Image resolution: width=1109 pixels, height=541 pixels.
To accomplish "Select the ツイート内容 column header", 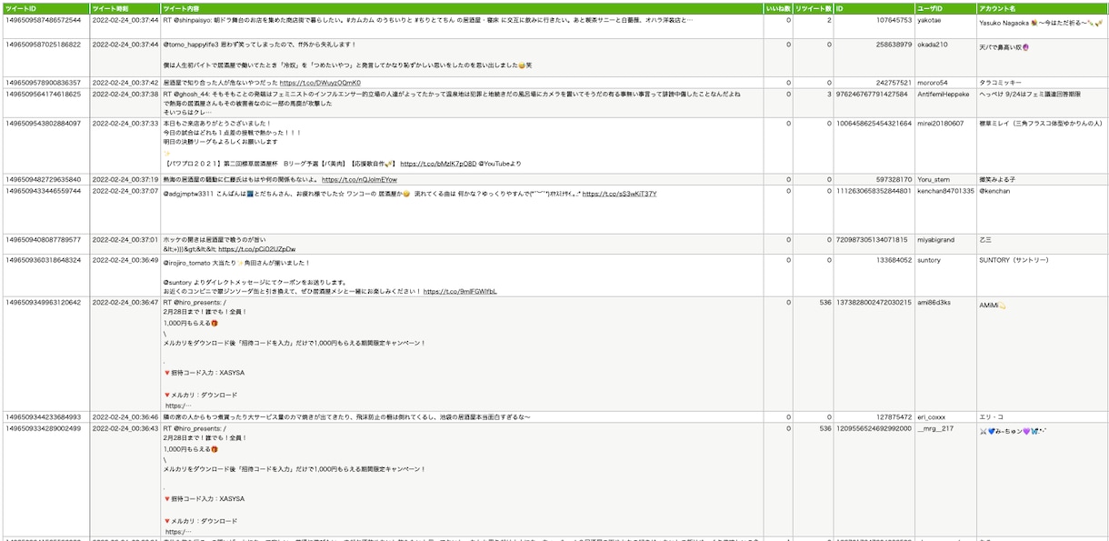I will 461,8.
